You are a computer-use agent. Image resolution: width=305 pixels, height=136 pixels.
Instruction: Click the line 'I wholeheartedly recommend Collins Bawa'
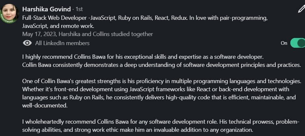click(161, 122)
